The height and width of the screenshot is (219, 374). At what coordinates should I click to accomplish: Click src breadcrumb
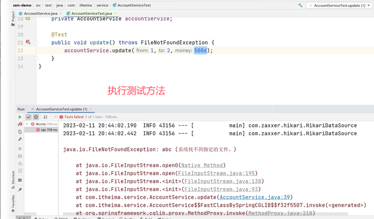(38, 5)
